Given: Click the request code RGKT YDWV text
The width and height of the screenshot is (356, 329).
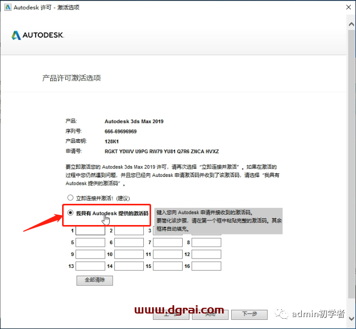Looking at the screenshot, I should (x=161, y=152).
